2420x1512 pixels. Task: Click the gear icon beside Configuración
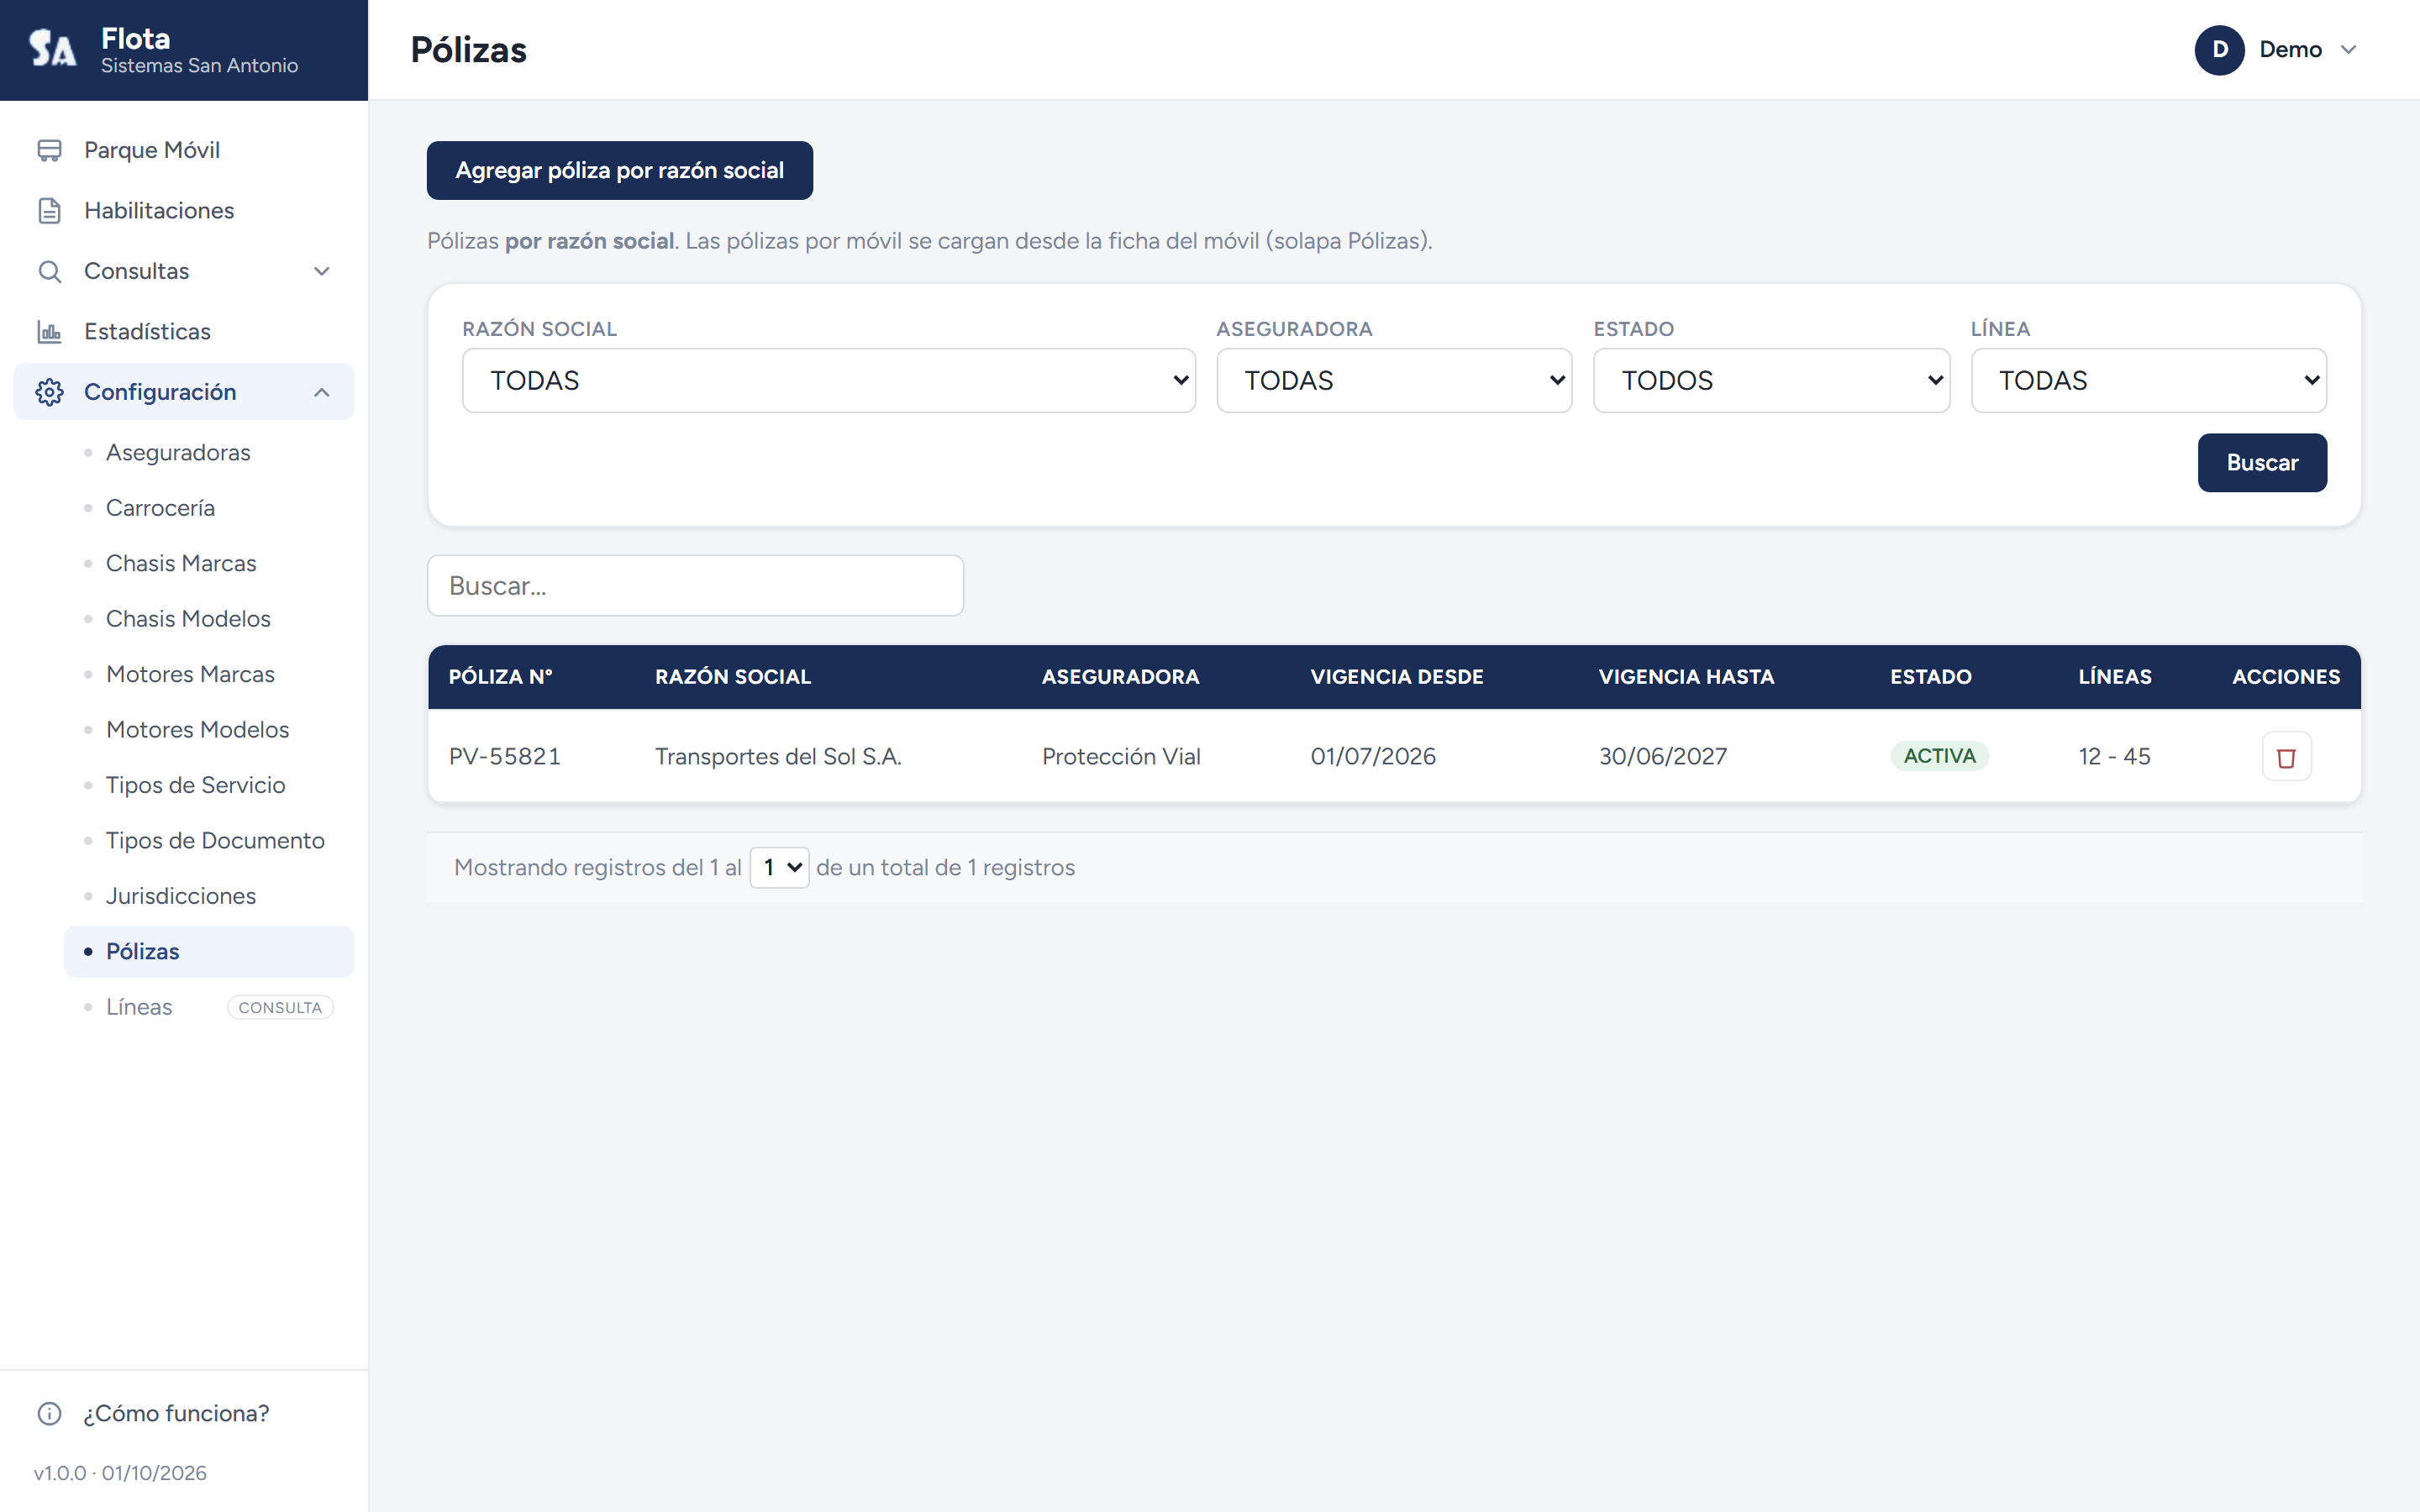49,392
